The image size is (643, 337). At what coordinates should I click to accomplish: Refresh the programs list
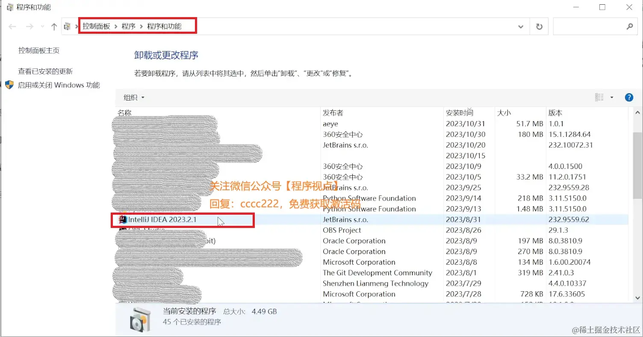tap(539, 27)
